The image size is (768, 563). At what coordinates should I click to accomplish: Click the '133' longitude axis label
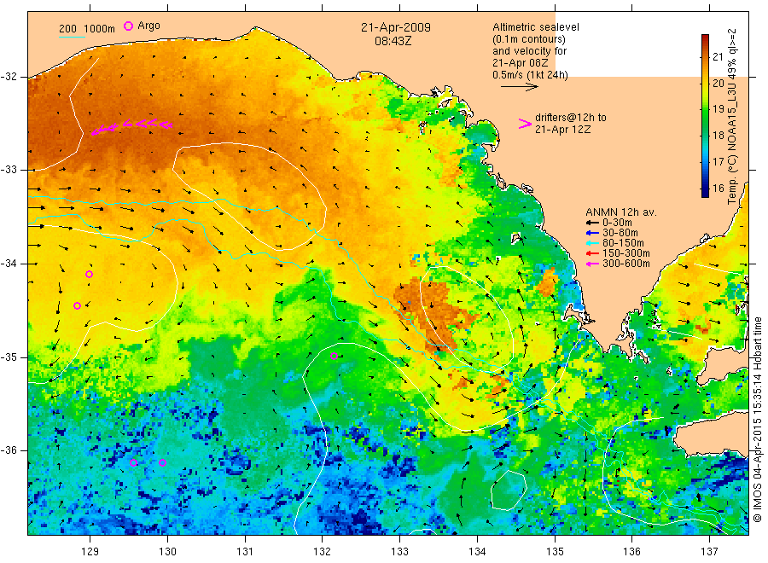tap(399, 552)
